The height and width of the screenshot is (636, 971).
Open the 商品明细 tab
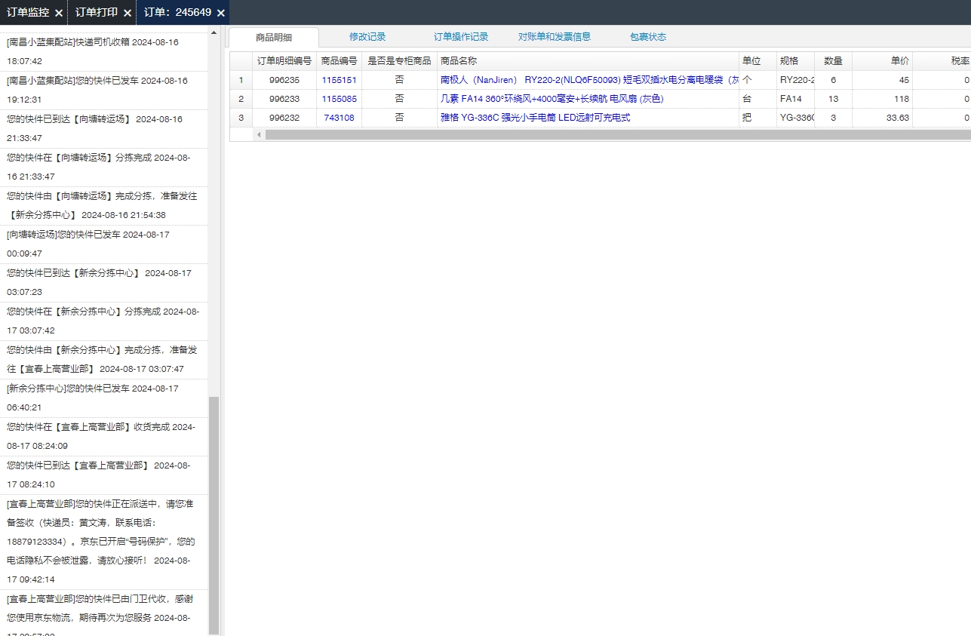[274, 37]
